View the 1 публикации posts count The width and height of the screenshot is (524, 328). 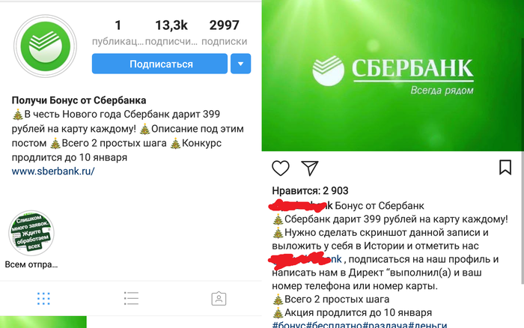point(118,32)
